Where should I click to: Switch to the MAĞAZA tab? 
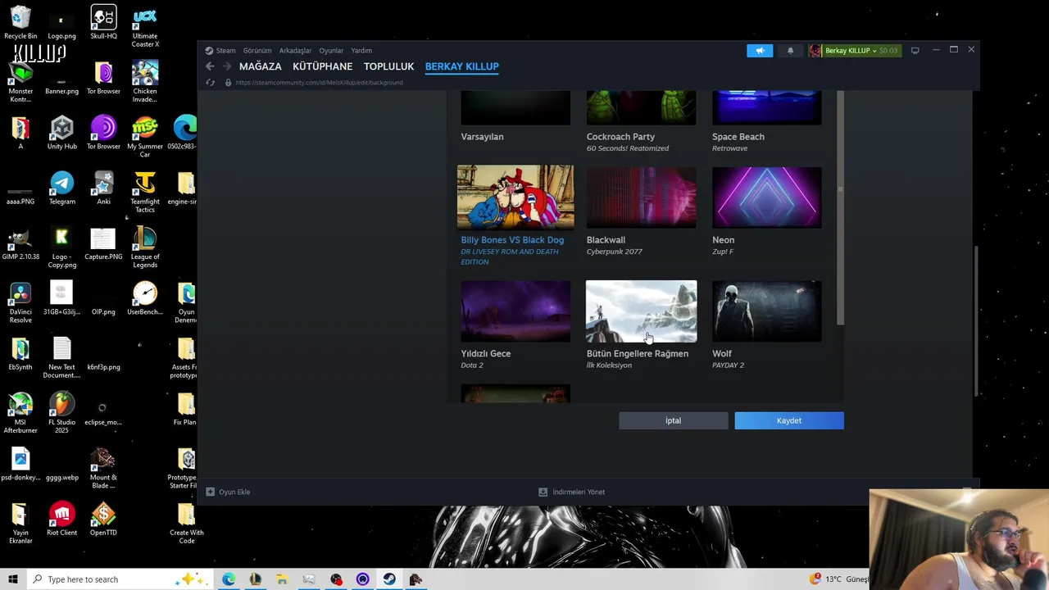260,66
